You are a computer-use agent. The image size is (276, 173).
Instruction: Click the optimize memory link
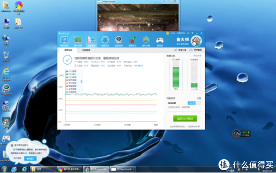coord(197,56)
